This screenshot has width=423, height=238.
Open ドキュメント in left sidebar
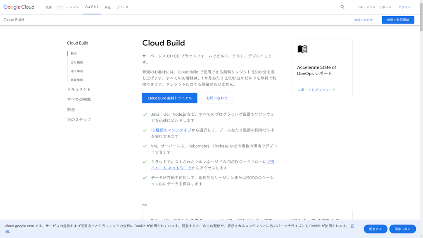tap(79, 89)
